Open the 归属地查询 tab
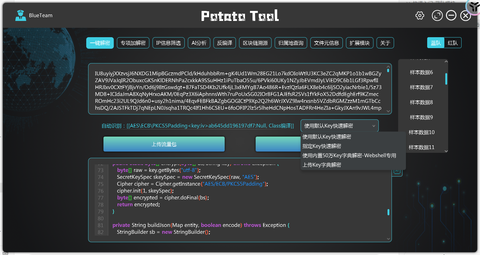This screenshot has width=480, height=255. click(291, 43)
